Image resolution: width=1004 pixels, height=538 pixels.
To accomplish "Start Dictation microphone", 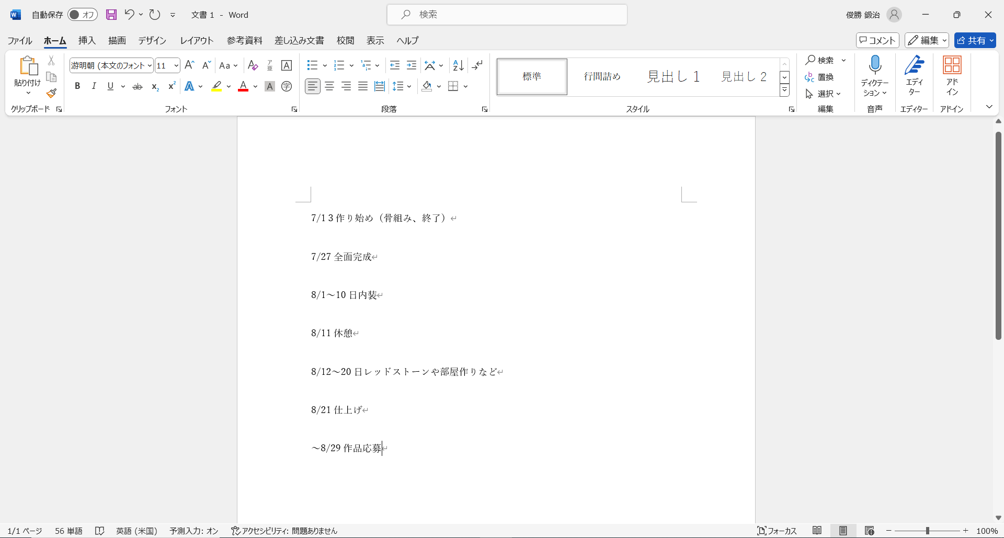I will pyautogui.click(x=875, y=65).
